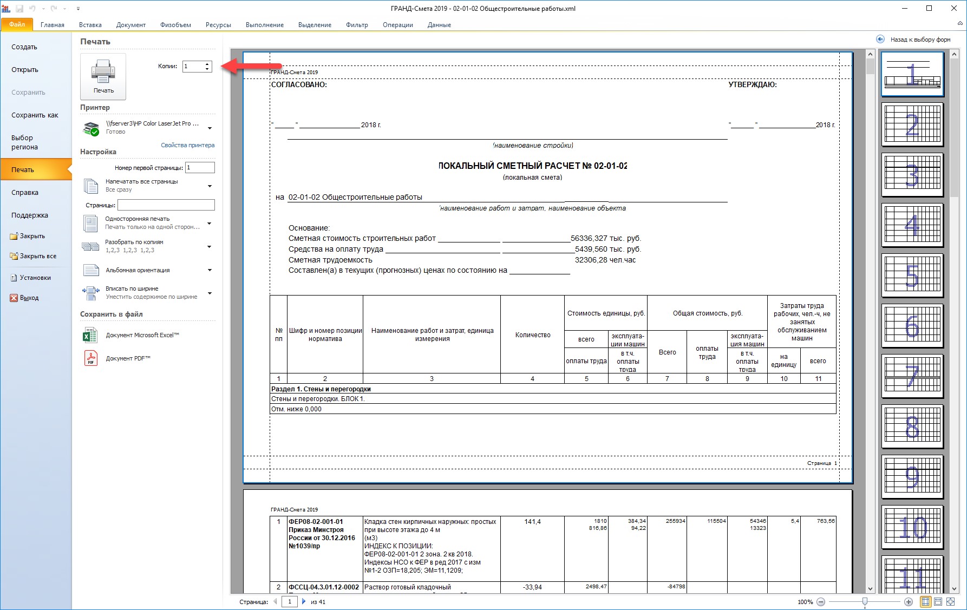
Task: Click the zoom out minus button
Action: pyautogui.click(x=821, y=602)
